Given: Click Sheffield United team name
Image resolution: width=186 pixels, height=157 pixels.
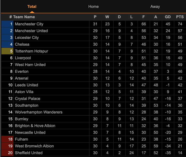Looking at the screenshot, I should (x=28, y=153).
